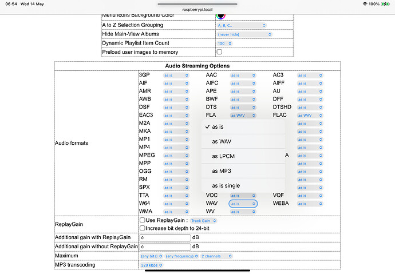Choose 'as is single' in the popup menu
Viewport: 395px width, 274px height.
[x=243, y=186]
